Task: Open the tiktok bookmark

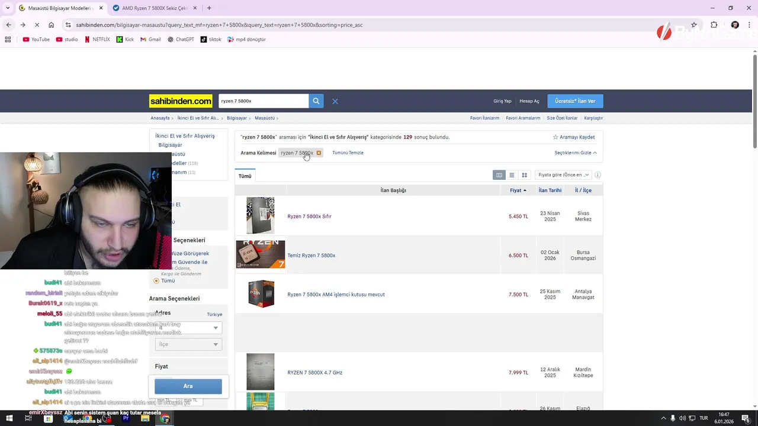Action: click(x=211, y=40)
